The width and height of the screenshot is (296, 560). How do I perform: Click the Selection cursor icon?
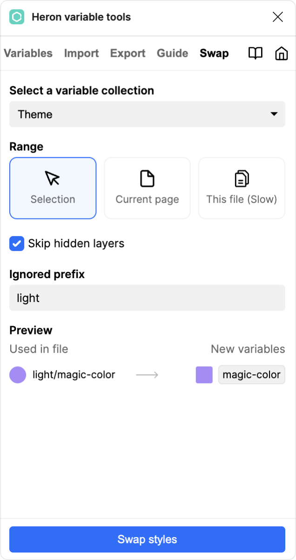(53, 178)
